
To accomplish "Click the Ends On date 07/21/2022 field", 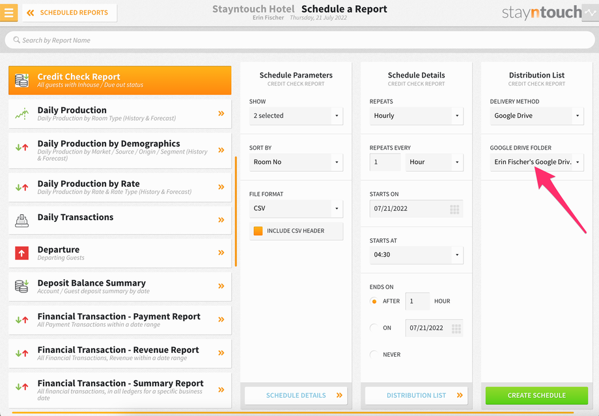I will click(x=434, y=327).
